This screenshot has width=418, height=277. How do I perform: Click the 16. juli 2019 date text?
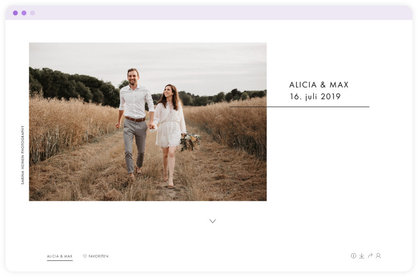click(315, 96)
